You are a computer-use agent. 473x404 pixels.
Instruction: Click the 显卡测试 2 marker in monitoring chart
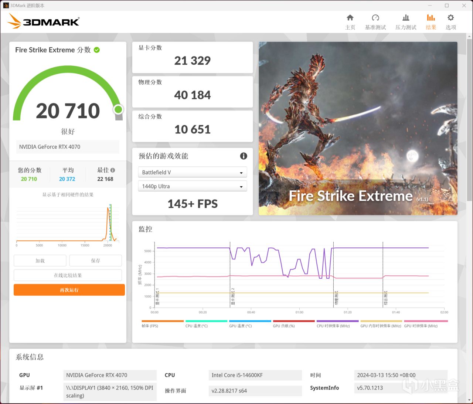(233, 296)
